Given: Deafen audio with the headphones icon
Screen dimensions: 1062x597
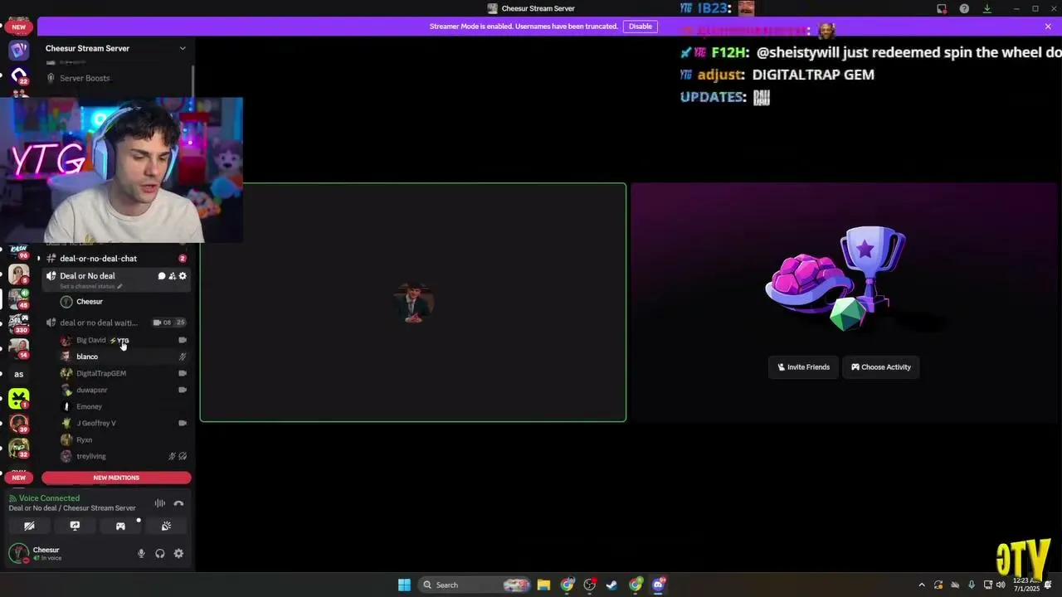Looking at the screenshot, I should click(160, 554).
